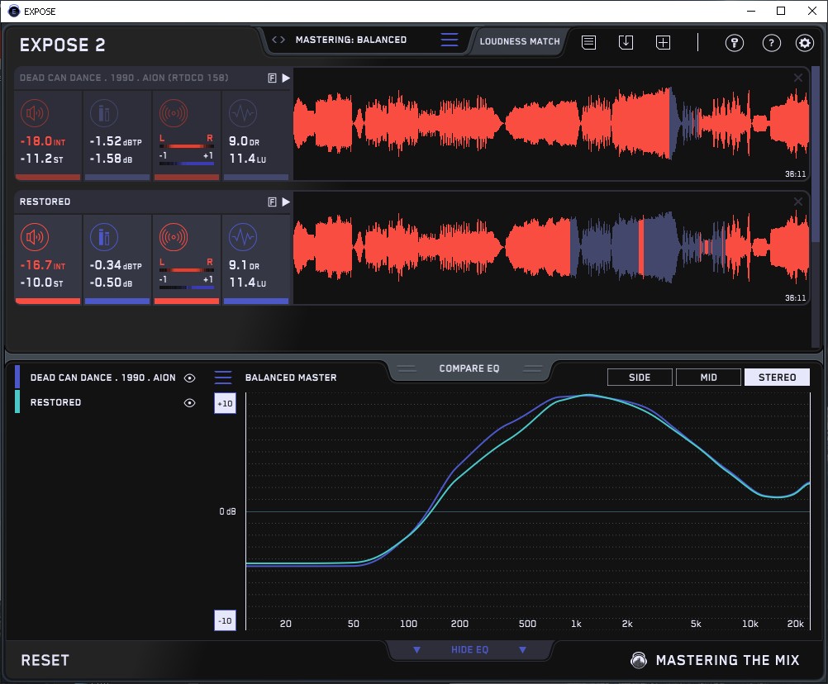Image resolution: width=828 pixels, height=684 pixels.
Task: Click the blue color swatch for Dead Can Dance
Action: [17, 378]
